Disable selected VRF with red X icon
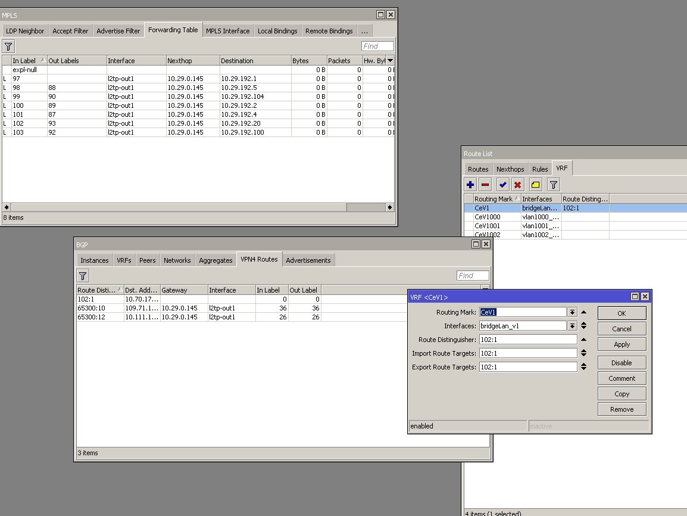 518,185
